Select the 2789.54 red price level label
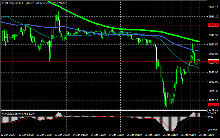220x138 pixels. 214,105
